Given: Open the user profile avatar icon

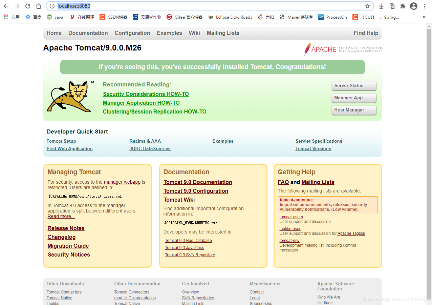Looking at the screenshot, I should coord(414,6).
